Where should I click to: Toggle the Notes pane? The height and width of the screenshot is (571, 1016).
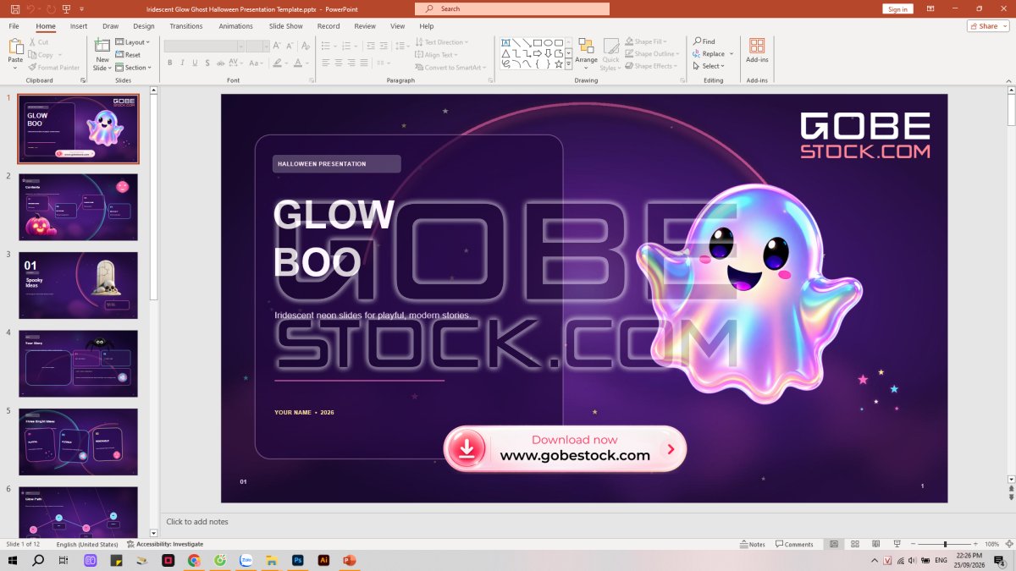tap(752, 544)
